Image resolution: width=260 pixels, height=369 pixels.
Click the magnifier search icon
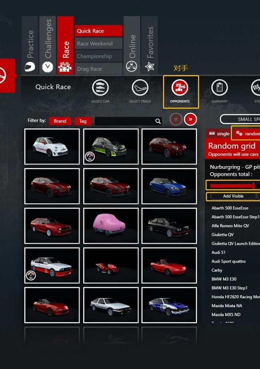tap(158, 121)
